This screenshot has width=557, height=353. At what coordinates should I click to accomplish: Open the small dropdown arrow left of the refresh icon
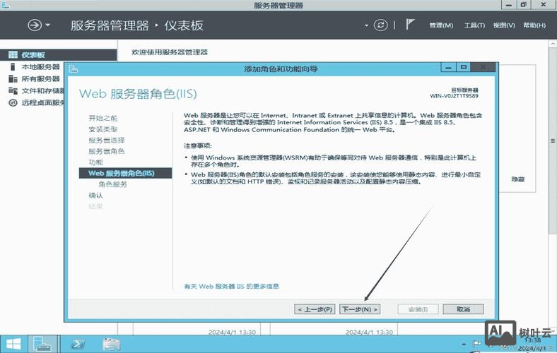tap(366, 25)
